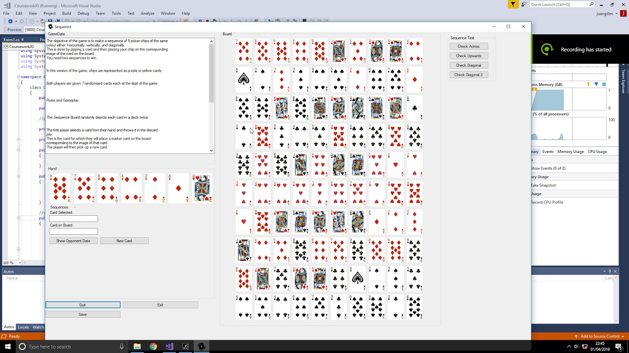The width and height of the screenshot is (629, 353).
Task: Close the Autos panel
Action: click(x=615, y=271)
